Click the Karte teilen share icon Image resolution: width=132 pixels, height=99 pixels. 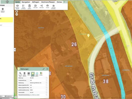(41, 6)
